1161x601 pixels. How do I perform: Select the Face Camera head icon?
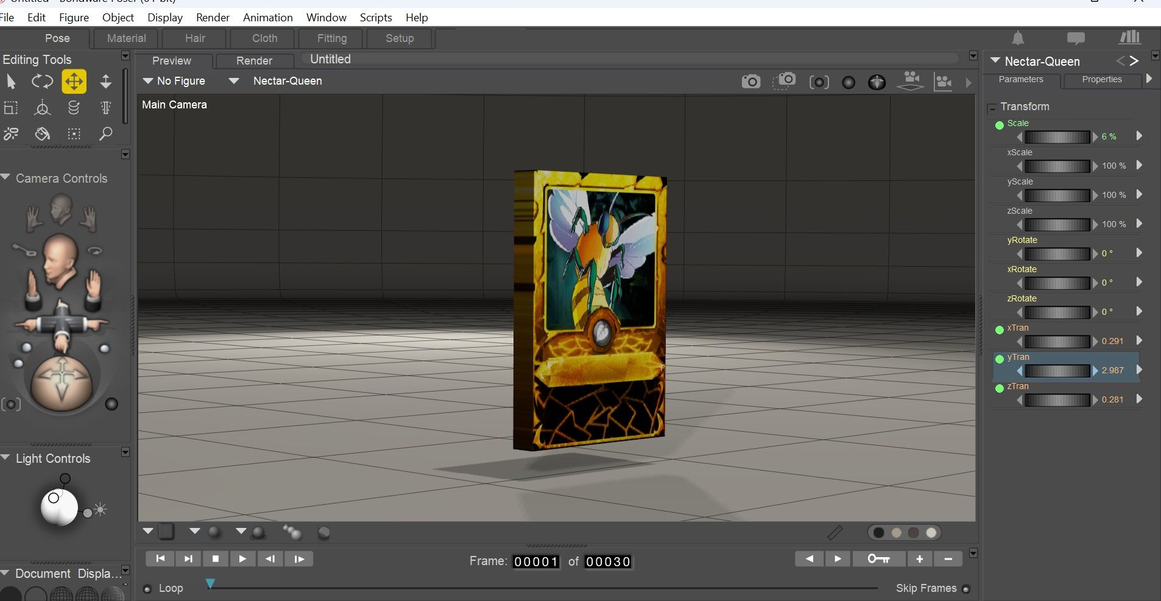pos(61,209)
